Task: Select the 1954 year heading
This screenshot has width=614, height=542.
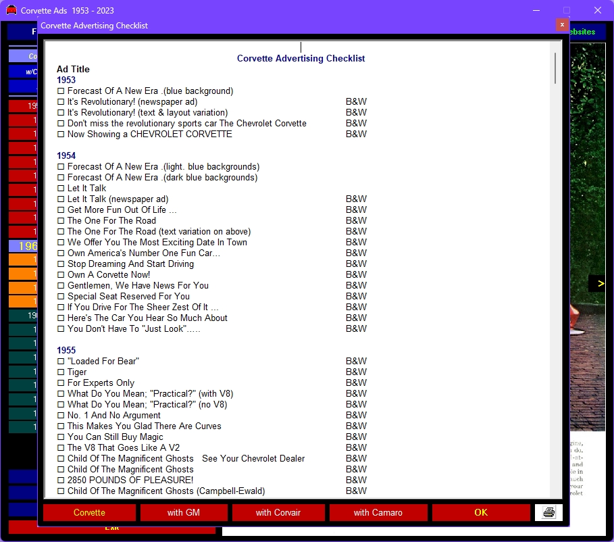Action: 66,155
